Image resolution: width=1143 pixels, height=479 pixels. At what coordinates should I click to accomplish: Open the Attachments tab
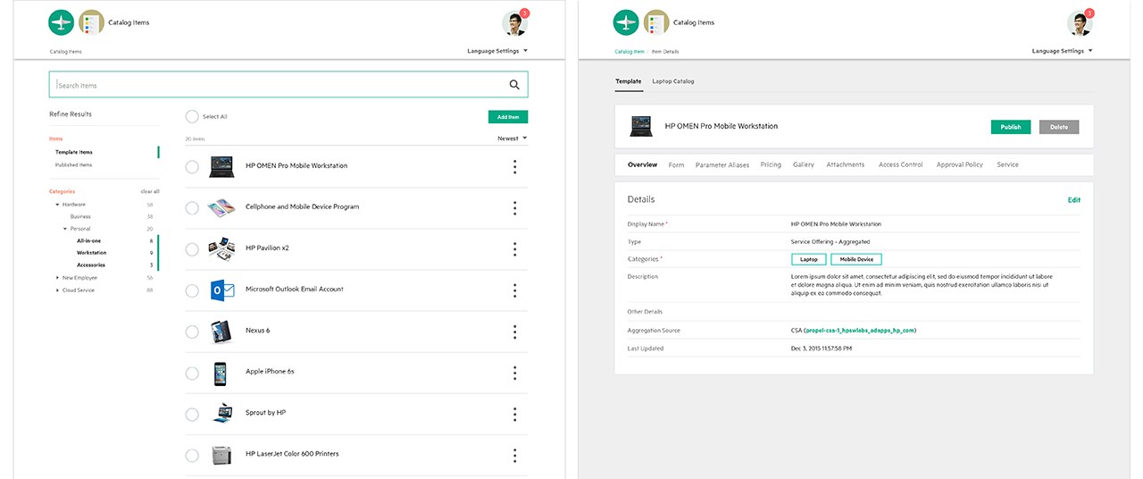click(846, 164)
